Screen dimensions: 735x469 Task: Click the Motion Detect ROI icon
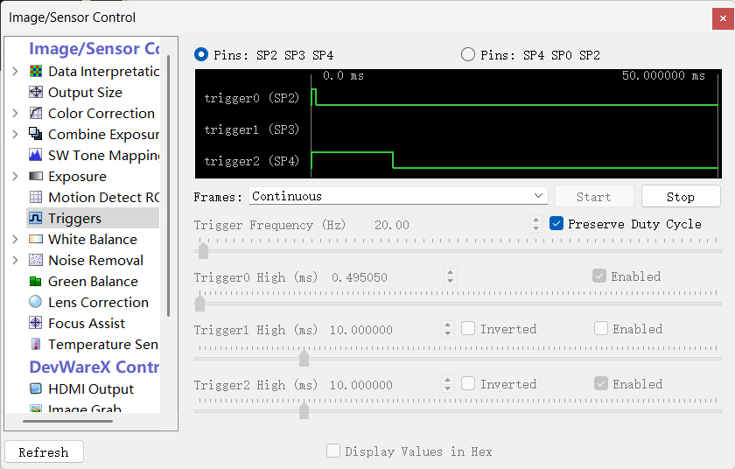[x=36, y=198]
